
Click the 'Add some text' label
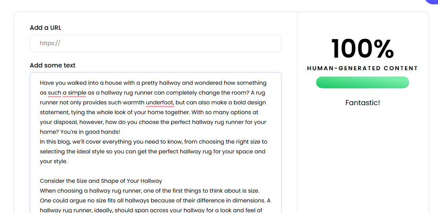[53, 65]
